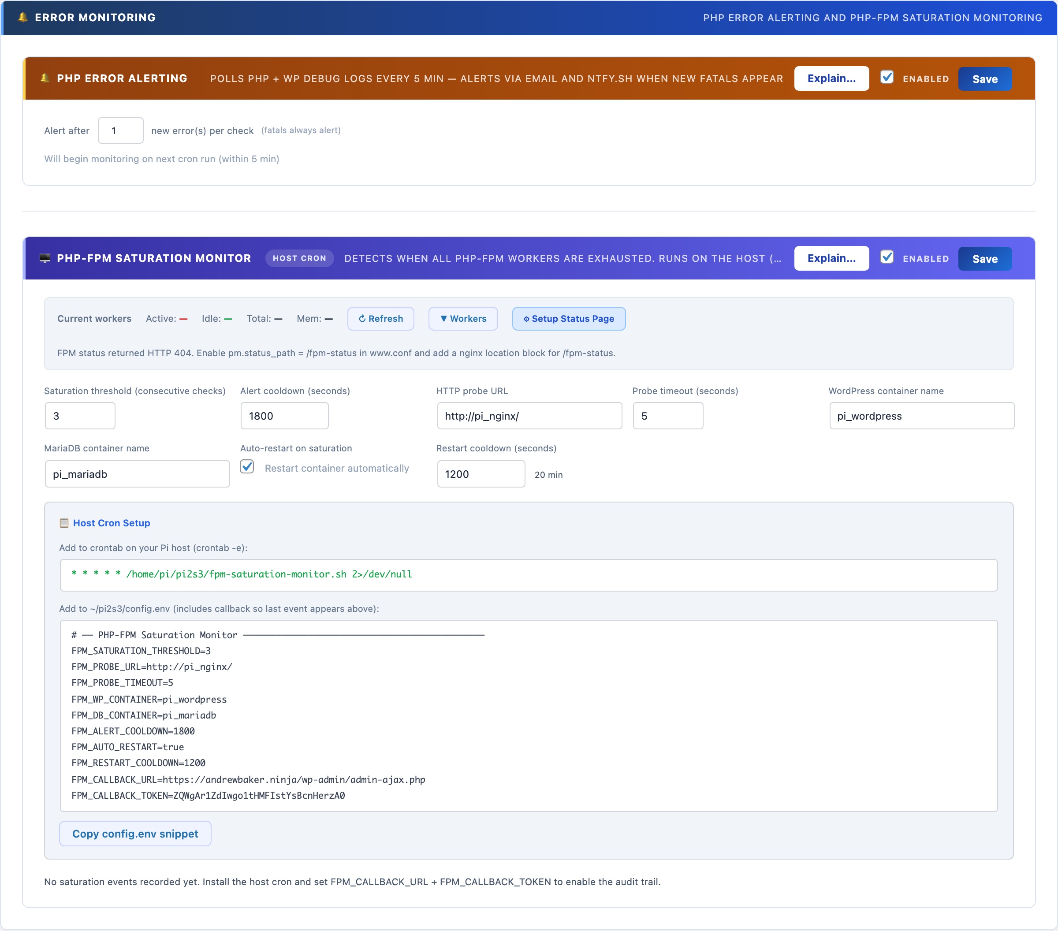Click the FPM_CALLBACK_URL line in config snippet
This screenshot has height=931, width=1058.
tap(249, 779)
